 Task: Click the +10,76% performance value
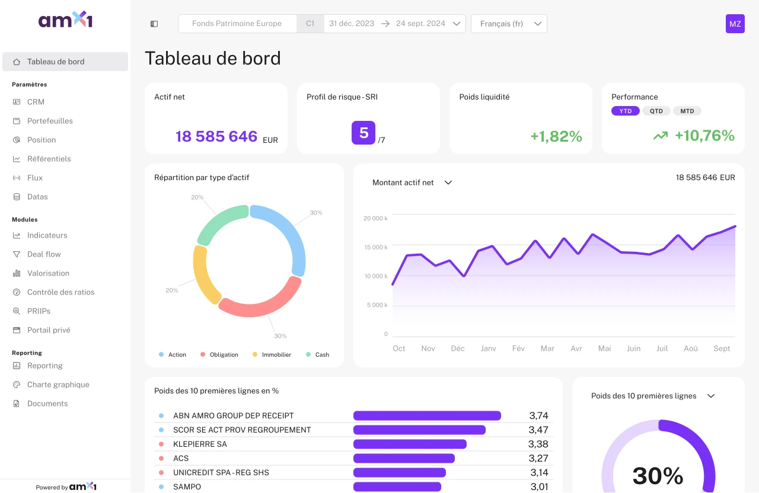pos(704,136)
